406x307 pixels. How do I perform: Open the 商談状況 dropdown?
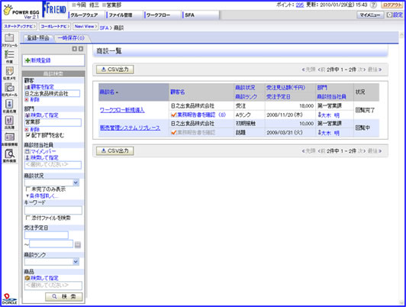coord(52,183)
